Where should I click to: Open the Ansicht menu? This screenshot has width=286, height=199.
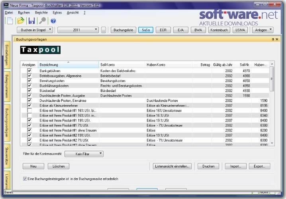pos(72,13)
